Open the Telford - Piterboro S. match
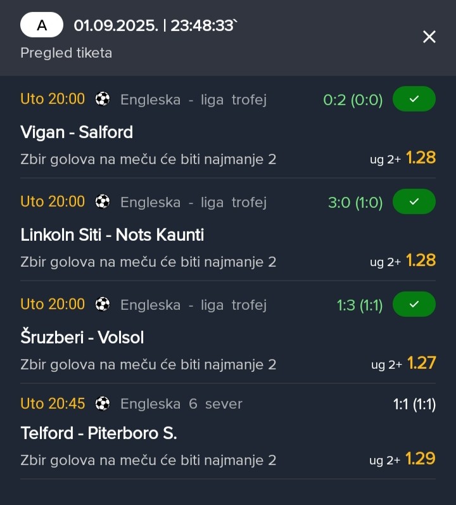This screenshot has height=505, width=456. [x=99, y=433]
